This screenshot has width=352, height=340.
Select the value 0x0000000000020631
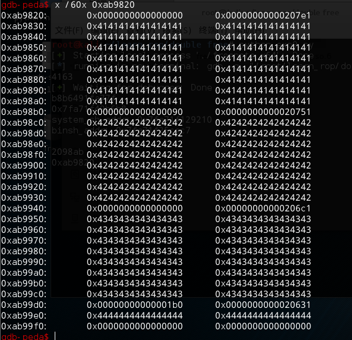point(263,305)
